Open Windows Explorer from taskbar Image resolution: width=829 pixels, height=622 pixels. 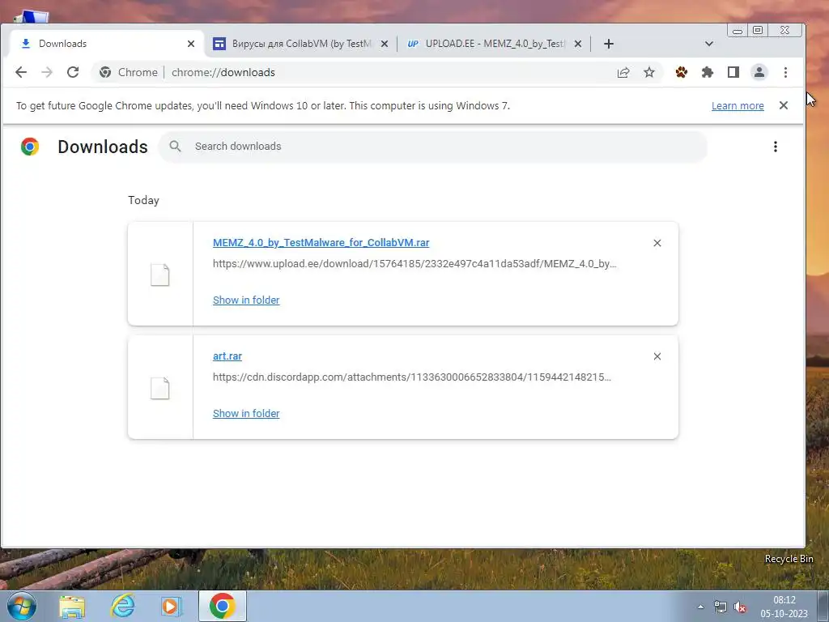pos(72,607)
